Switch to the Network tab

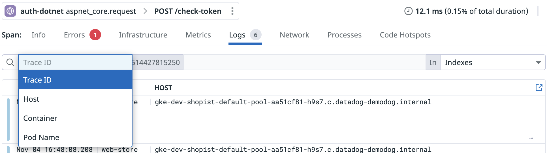coord(294,35)
